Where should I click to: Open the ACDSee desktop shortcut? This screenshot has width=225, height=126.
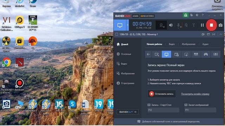coord(6,106)
